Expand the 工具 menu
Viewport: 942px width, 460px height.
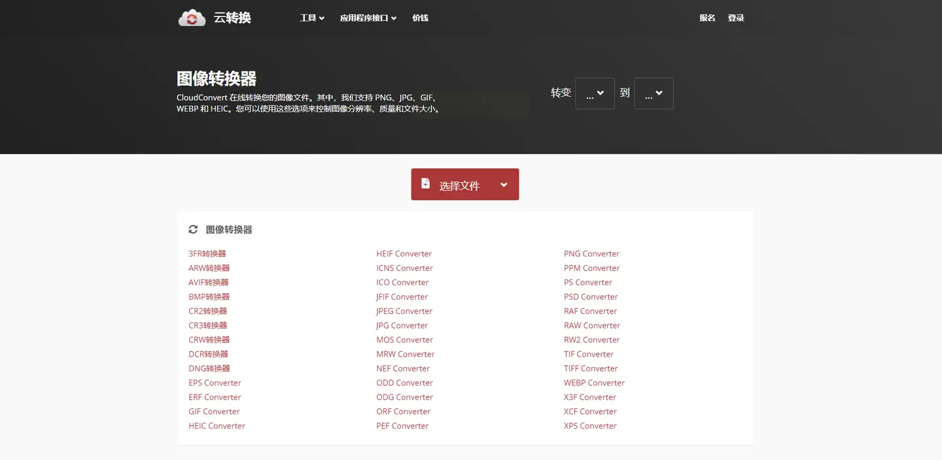pos(312,18)
